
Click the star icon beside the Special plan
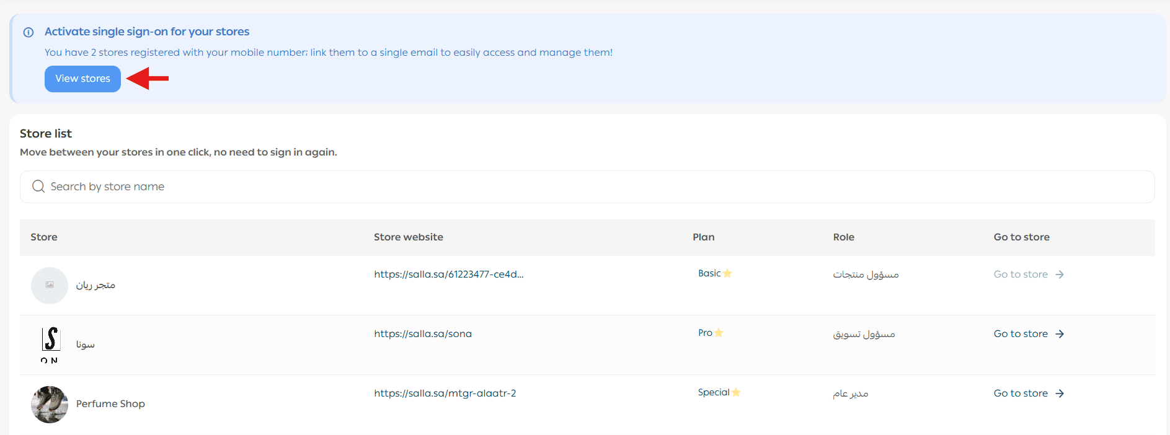tap(736, 392)
